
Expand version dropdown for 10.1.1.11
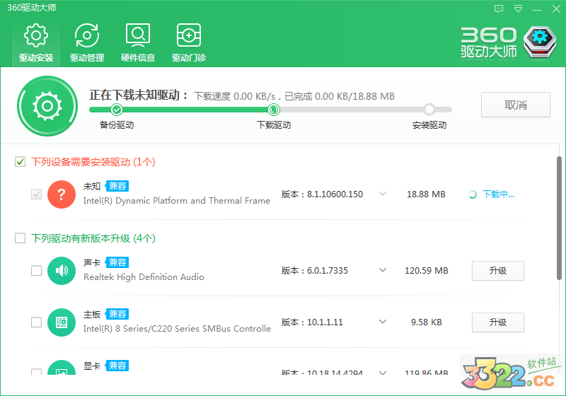click(383, 321)
